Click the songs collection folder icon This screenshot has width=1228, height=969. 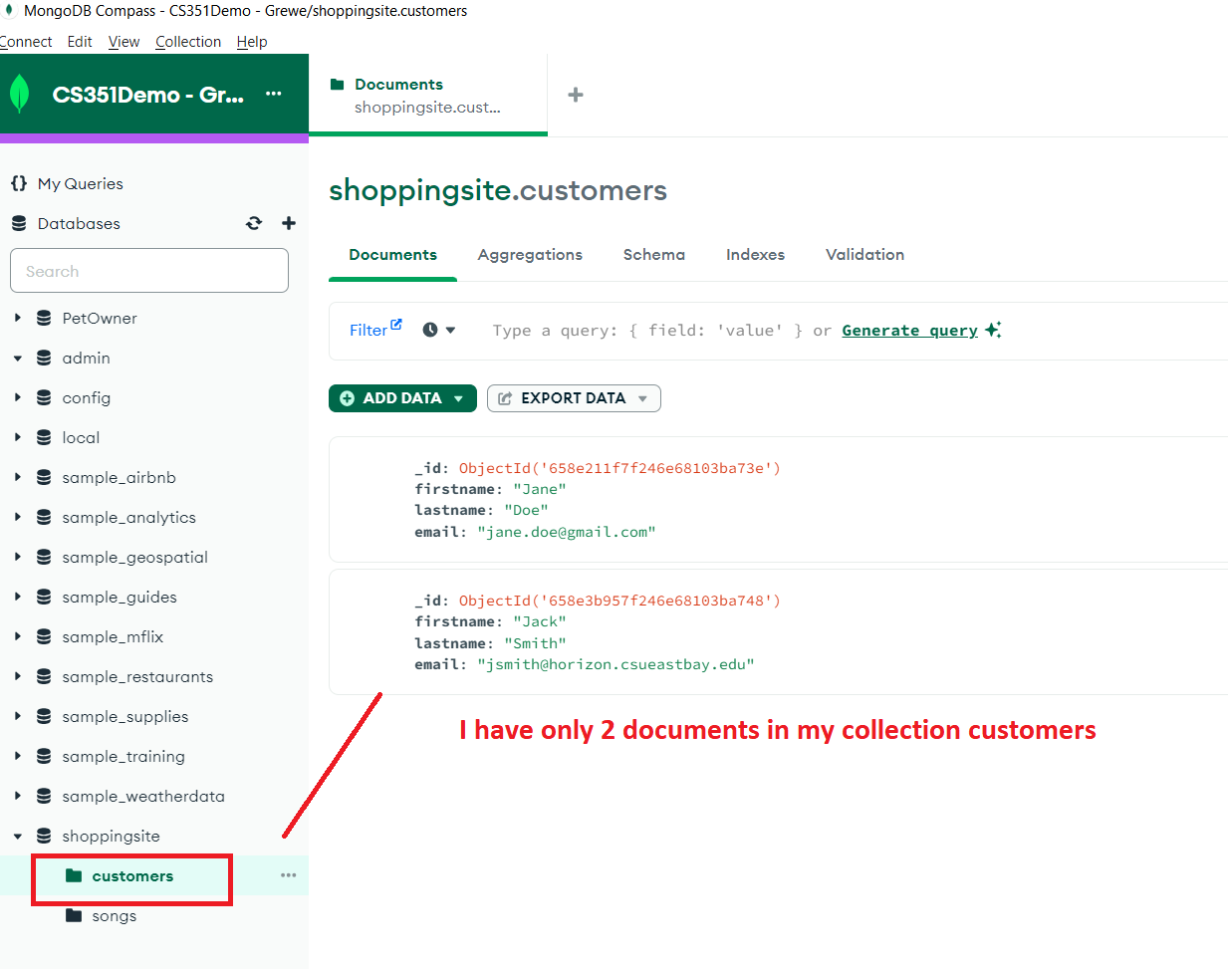click(x=74, y=915)
